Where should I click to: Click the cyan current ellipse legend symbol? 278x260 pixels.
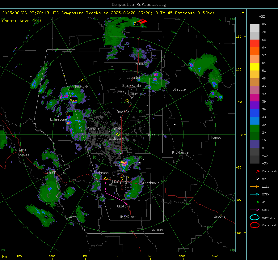pos(255,217)
